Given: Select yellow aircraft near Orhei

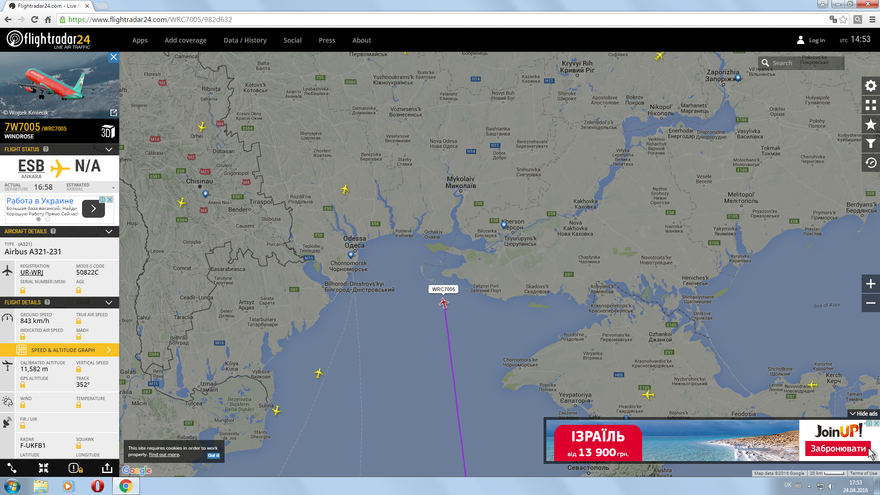Looking at the screenshot, I should point(202,126).
